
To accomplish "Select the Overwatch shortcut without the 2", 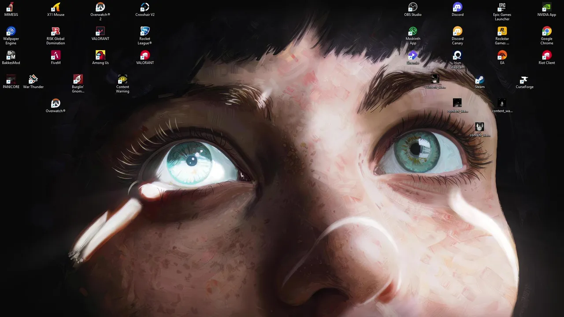I will (x=56, y=106).
